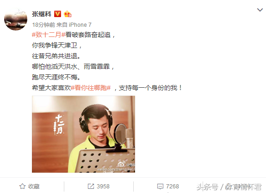The width and height of the screenshot is (266, 193).
Task: Open comments via the 7268 count
Action: click(x=173, y=187)
